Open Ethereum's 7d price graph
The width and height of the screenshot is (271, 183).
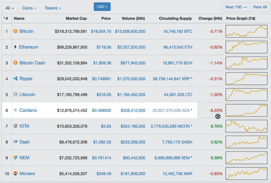[x=246, y=47]
